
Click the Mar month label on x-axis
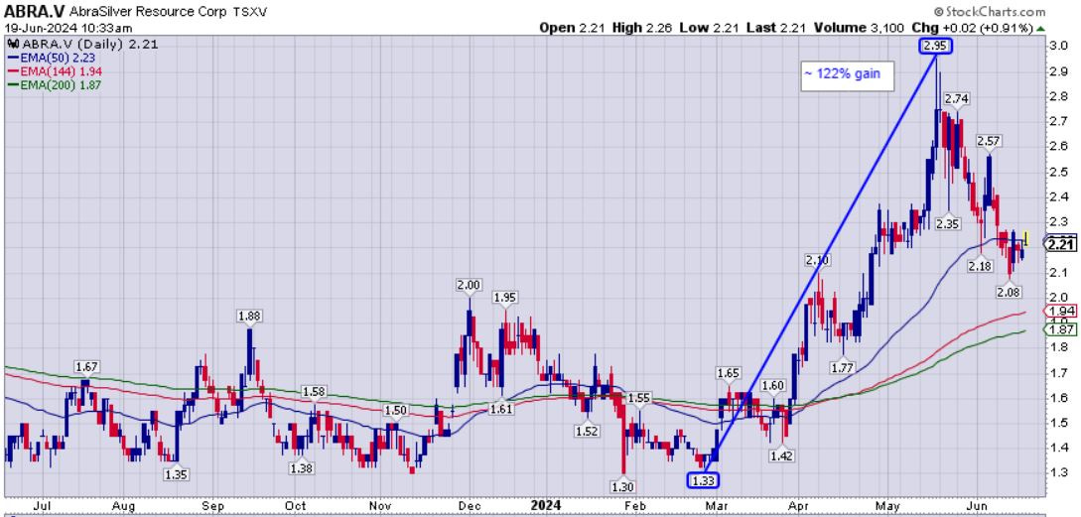click(717, 505)
